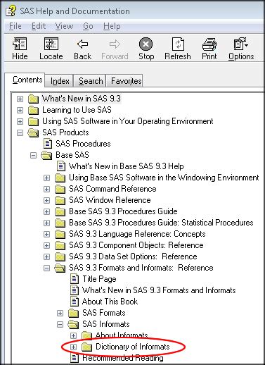Collapse the SAS Products node
The height and width of the screenshot is (365, 265).
(20, 132)
